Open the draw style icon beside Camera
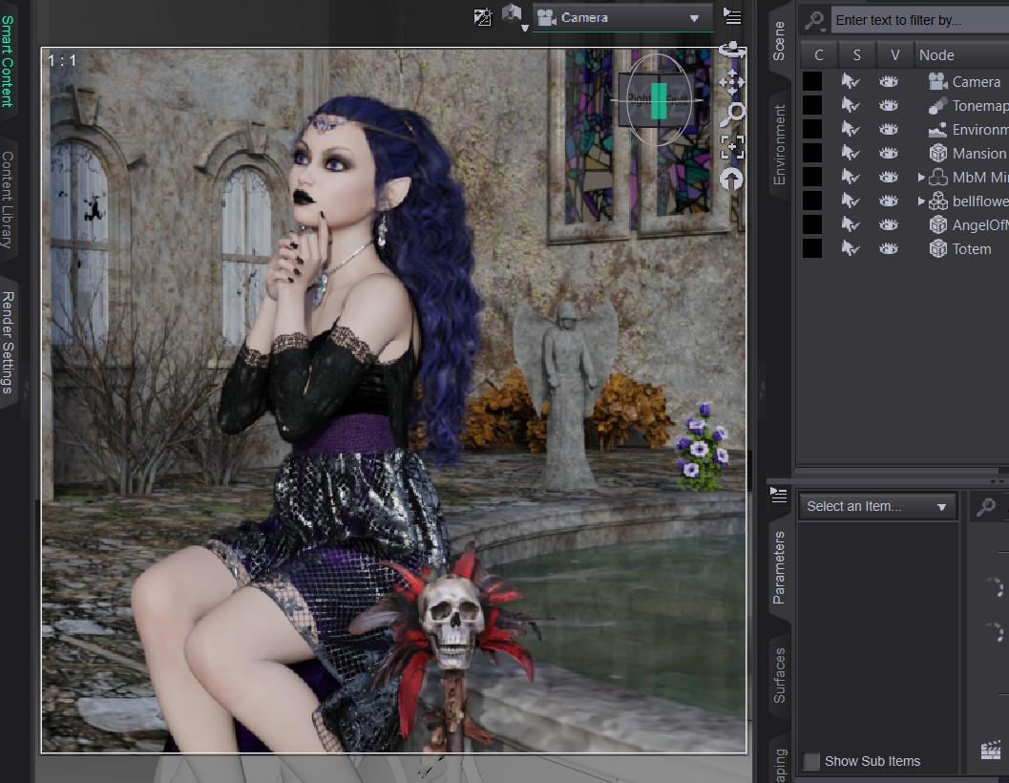The width and height of the screenshot is (1009, 783). (514, 15)
